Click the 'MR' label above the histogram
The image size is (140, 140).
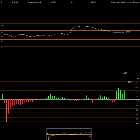pos(125,73)
